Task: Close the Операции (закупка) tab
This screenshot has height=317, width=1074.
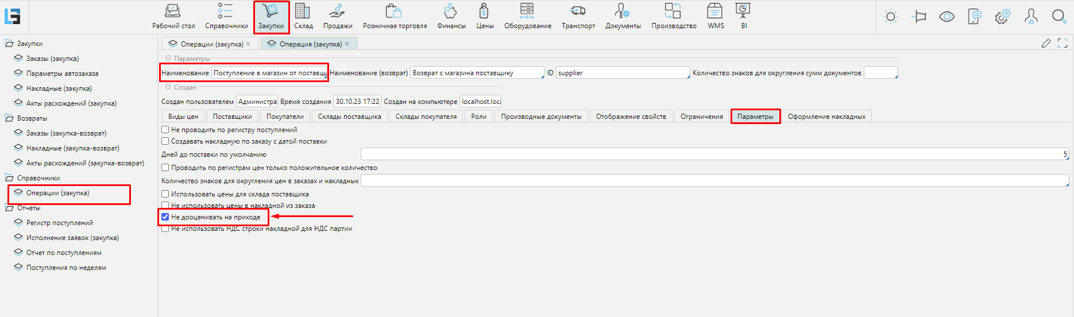Action: [x=248, y=44]
